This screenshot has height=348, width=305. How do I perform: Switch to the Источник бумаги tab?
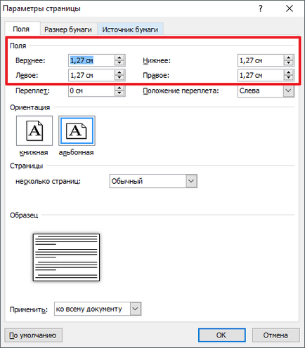(130, 29)
